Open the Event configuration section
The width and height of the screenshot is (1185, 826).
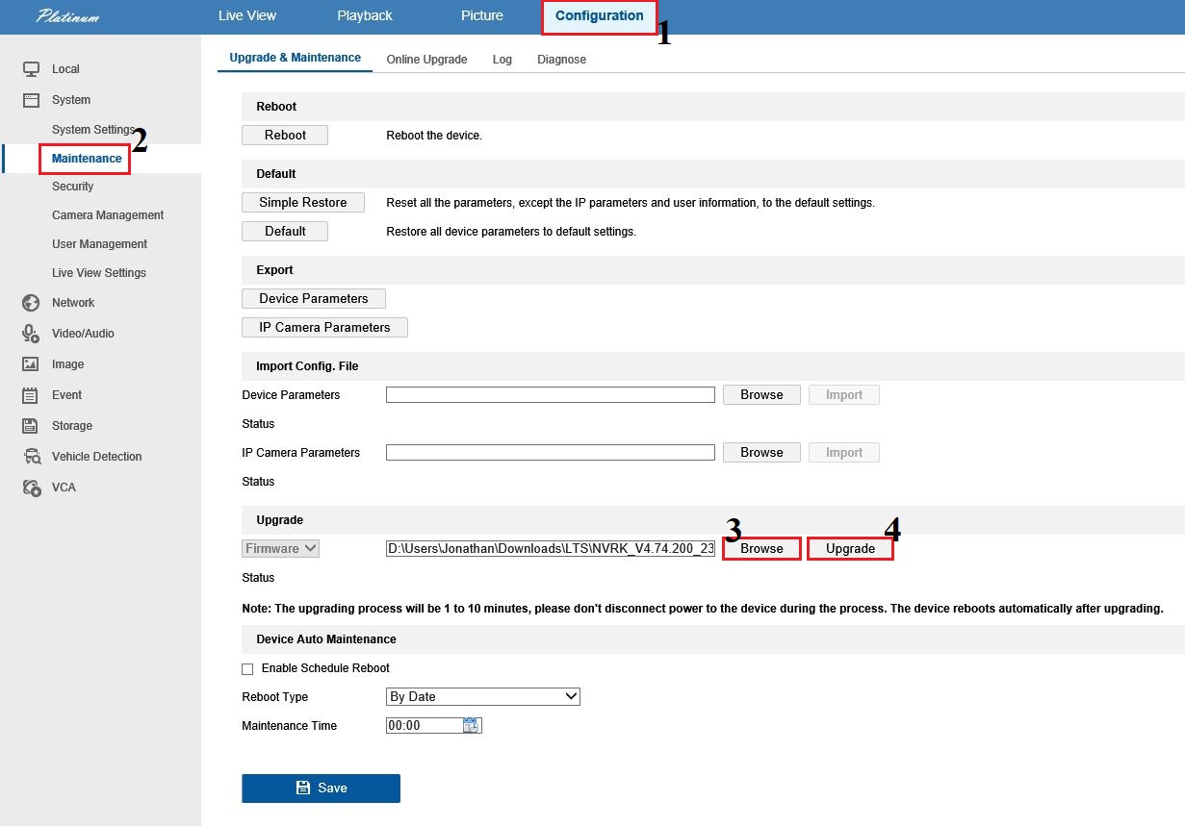(x=66, y=394)
